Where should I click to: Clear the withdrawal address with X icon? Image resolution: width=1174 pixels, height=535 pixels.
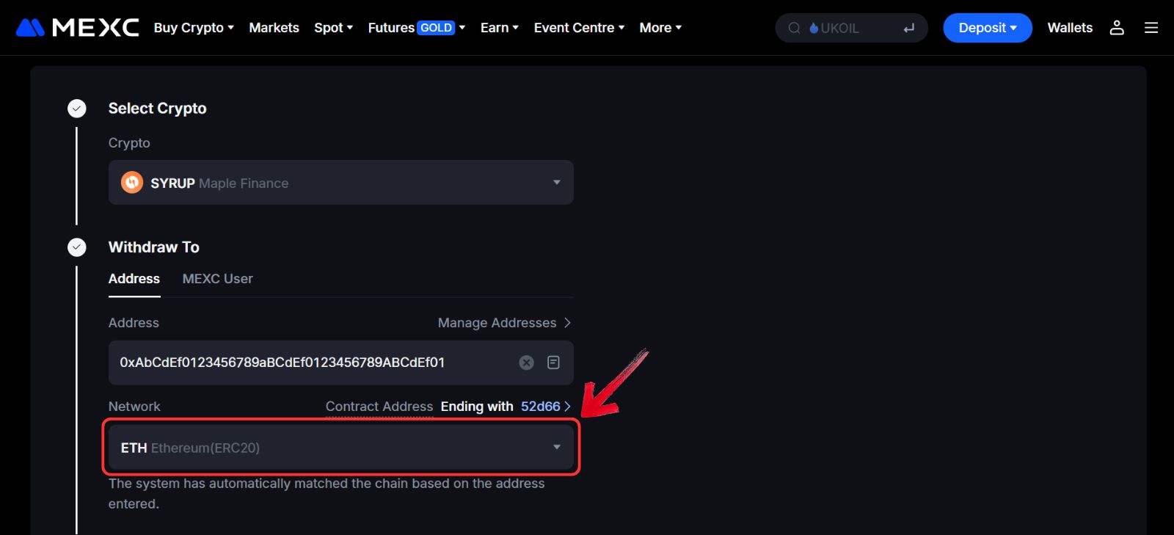(x=526, y=363)
